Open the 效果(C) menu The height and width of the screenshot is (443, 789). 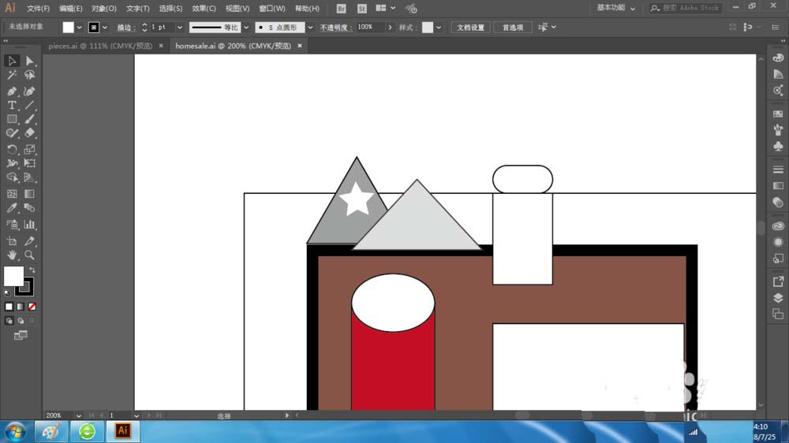(x=204, y=9)
